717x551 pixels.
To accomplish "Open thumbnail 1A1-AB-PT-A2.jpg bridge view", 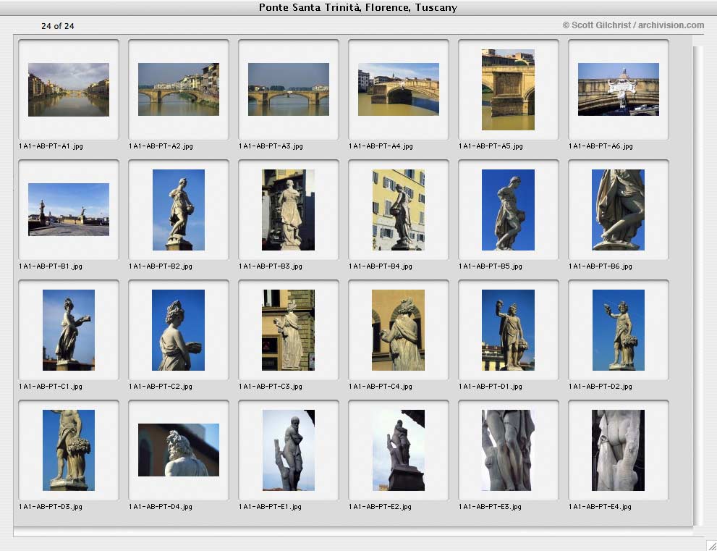I will [178, 89].
